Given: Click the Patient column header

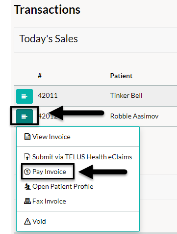Looking at the screenshot, I should 121,76.
